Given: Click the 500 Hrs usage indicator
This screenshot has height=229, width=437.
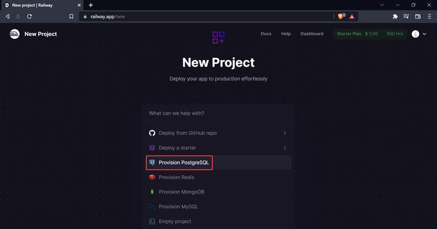Looking at the screenshot, I should (x=394, y=34).
